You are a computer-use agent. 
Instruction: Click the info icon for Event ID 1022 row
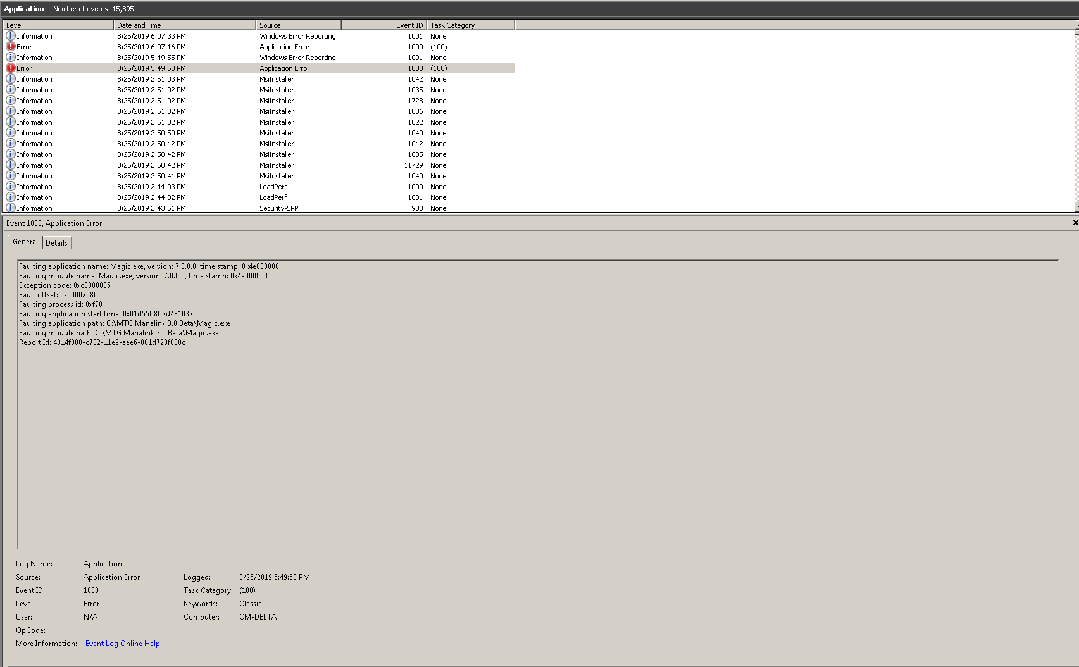click(11, 122)
